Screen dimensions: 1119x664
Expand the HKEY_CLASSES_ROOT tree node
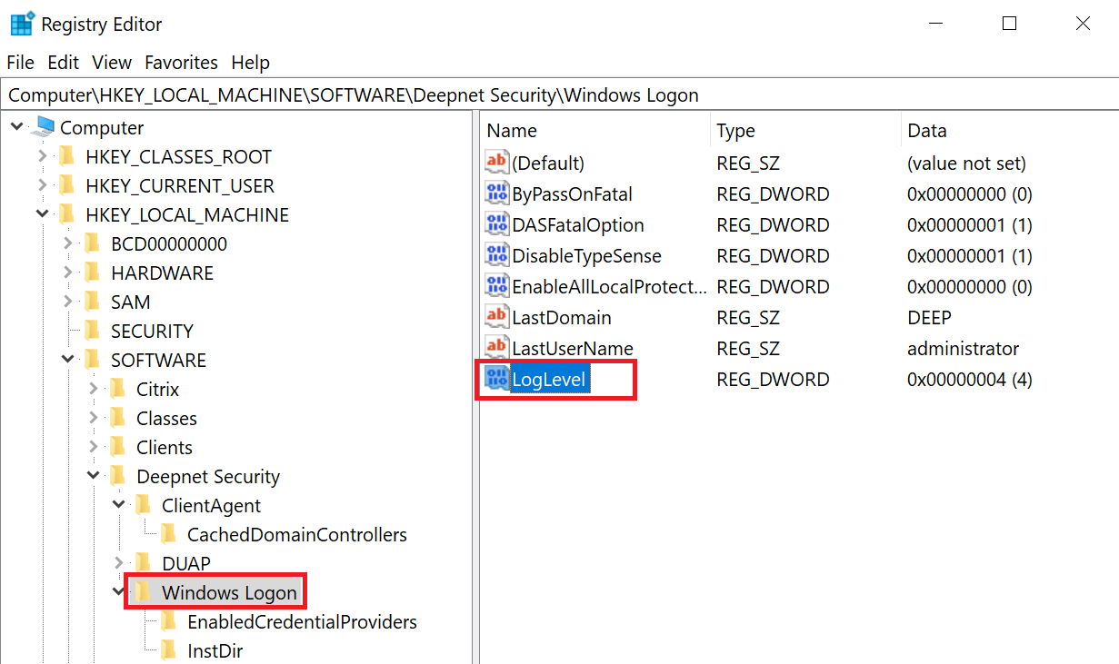42,157
